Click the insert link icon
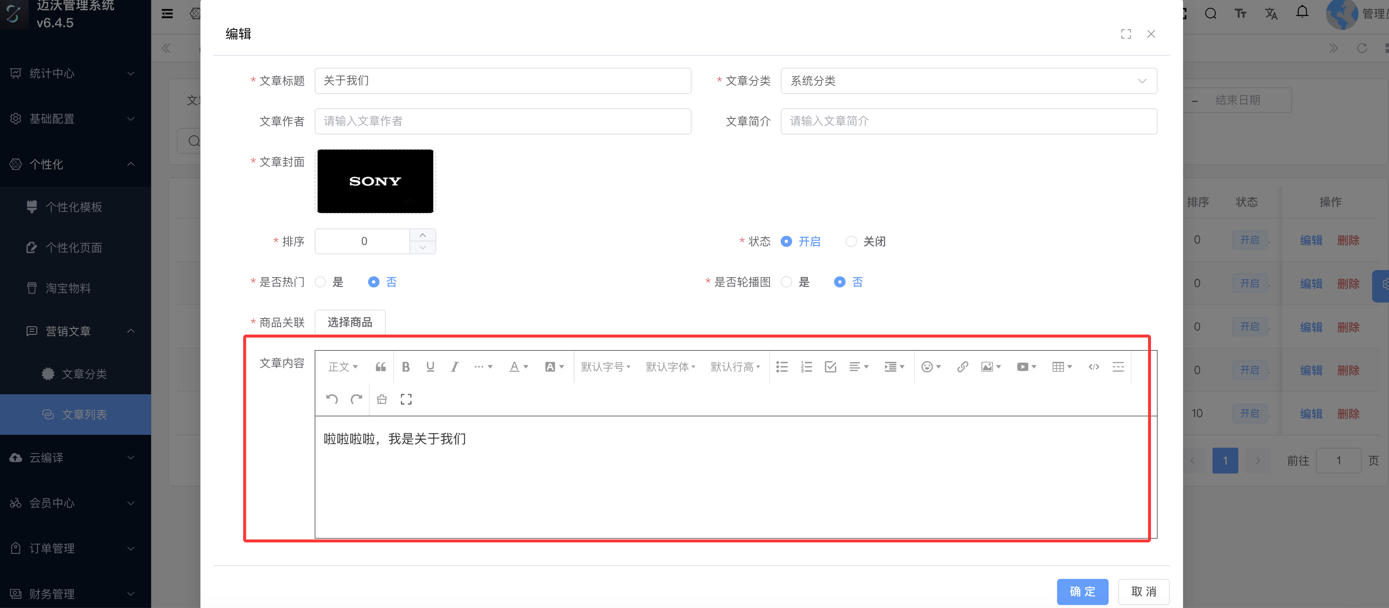 (x=962, y=367)
